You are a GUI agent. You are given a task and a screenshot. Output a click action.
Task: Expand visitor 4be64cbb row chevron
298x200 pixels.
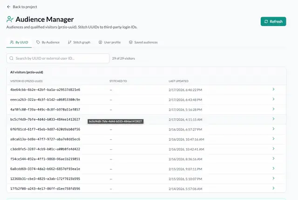tap(273, 90)
